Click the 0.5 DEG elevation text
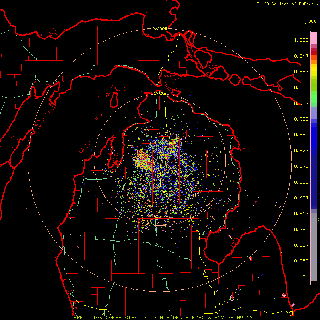320x320 pixels. tap(171, 318)
